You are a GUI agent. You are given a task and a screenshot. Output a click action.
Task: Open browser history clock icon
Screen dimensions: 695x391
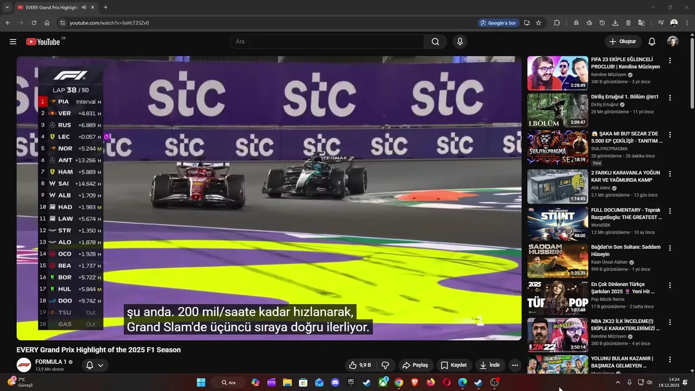pos(602,23)
